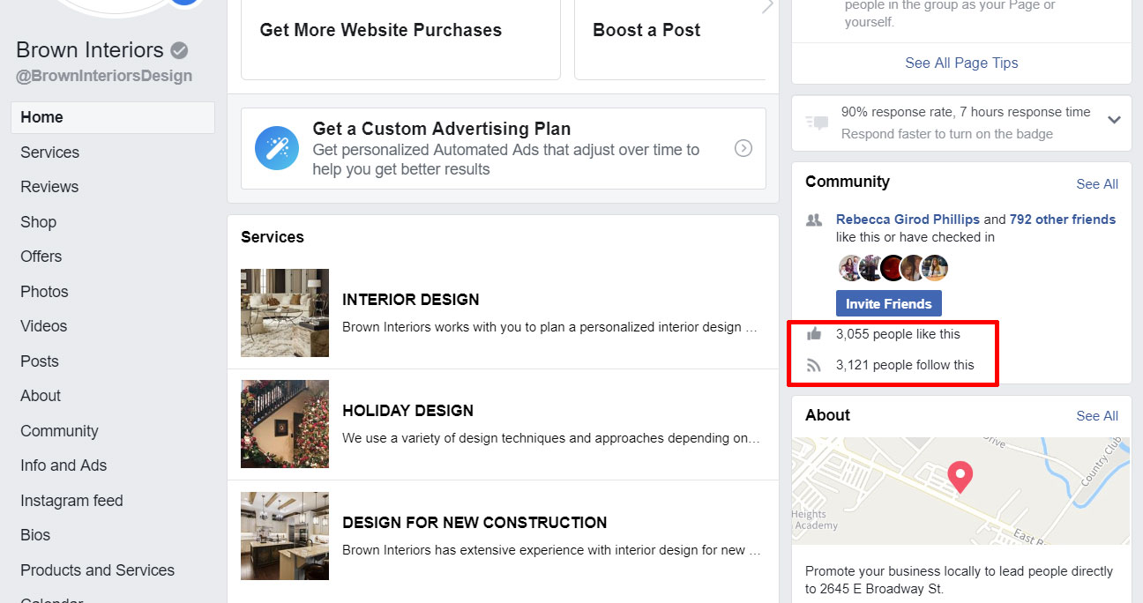Screen dimensions: 1143x603
Task: Click the arrow circle on Custom Advertising Plan
Action: pyautogui.click(x=743, y=148)
